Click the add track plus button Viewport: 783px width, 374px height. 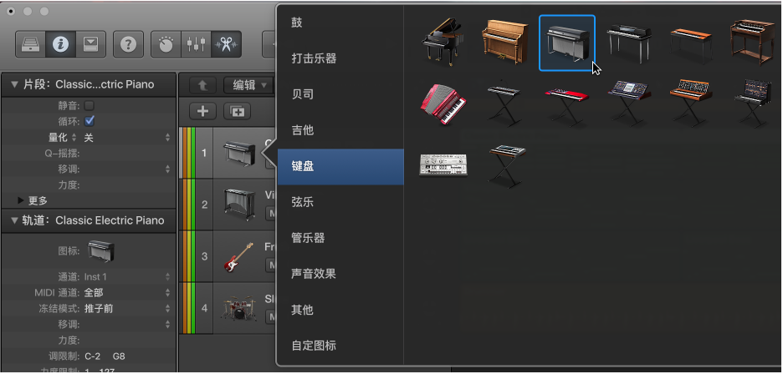click(202, 112)
